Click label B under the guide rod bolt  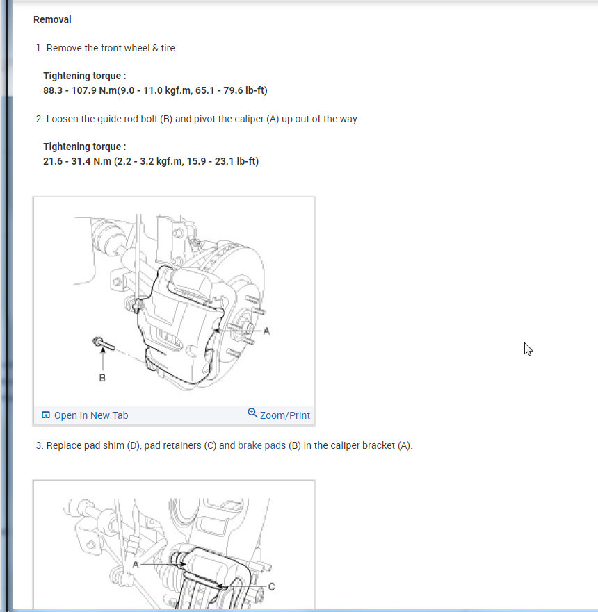(102, 378)
